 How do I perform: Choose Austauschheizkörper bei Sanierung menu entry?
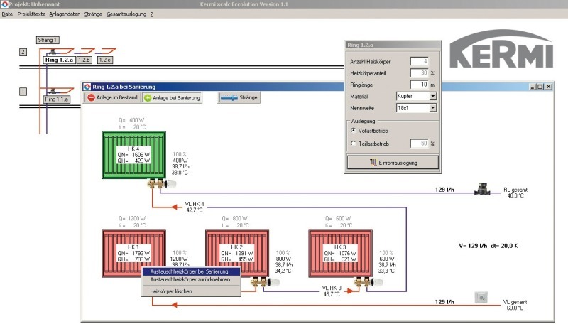coord(191,271)
